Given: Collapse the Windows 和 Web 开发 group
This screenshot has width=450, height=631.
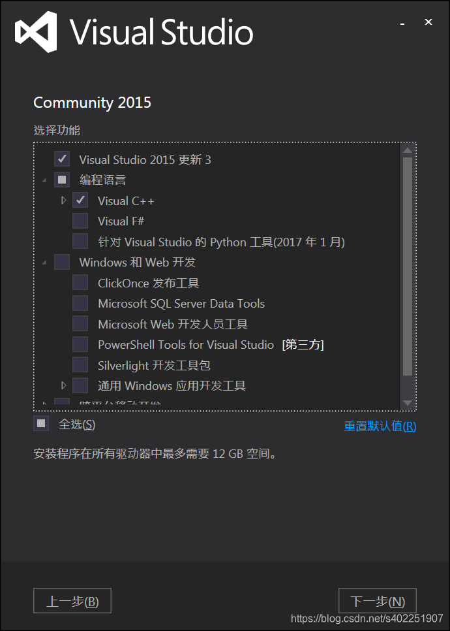Looking at the screenshot, I should pyautogui.click(x=44, y=263).
